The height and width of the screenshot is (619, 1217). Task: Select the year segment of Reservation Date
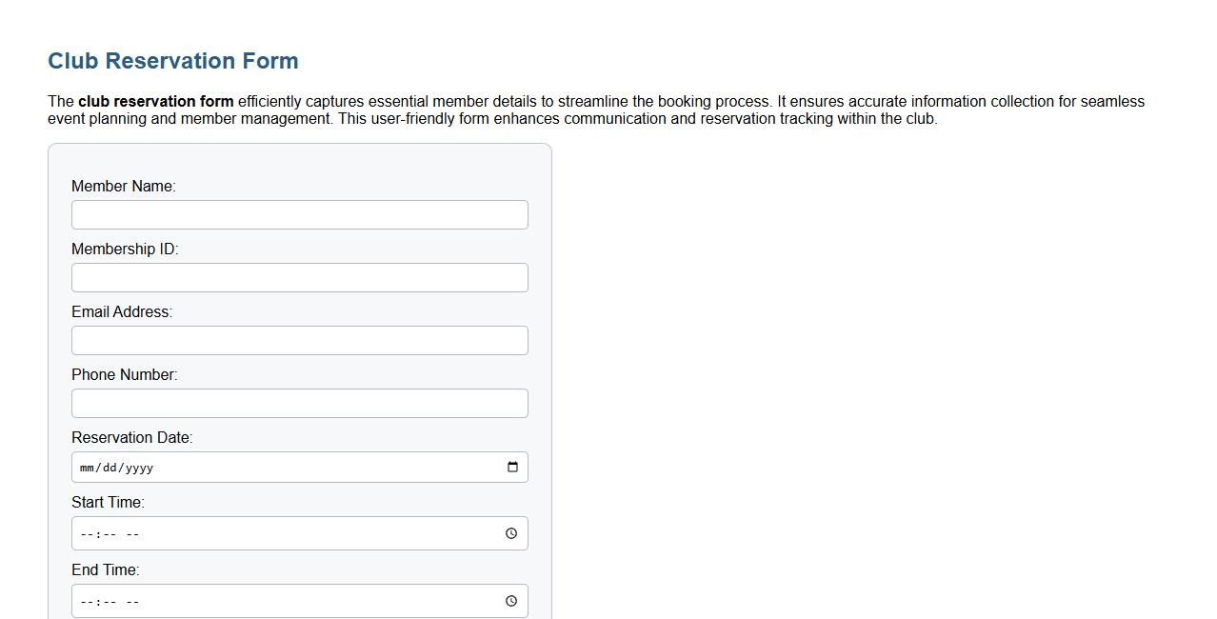tap(139, 468)
